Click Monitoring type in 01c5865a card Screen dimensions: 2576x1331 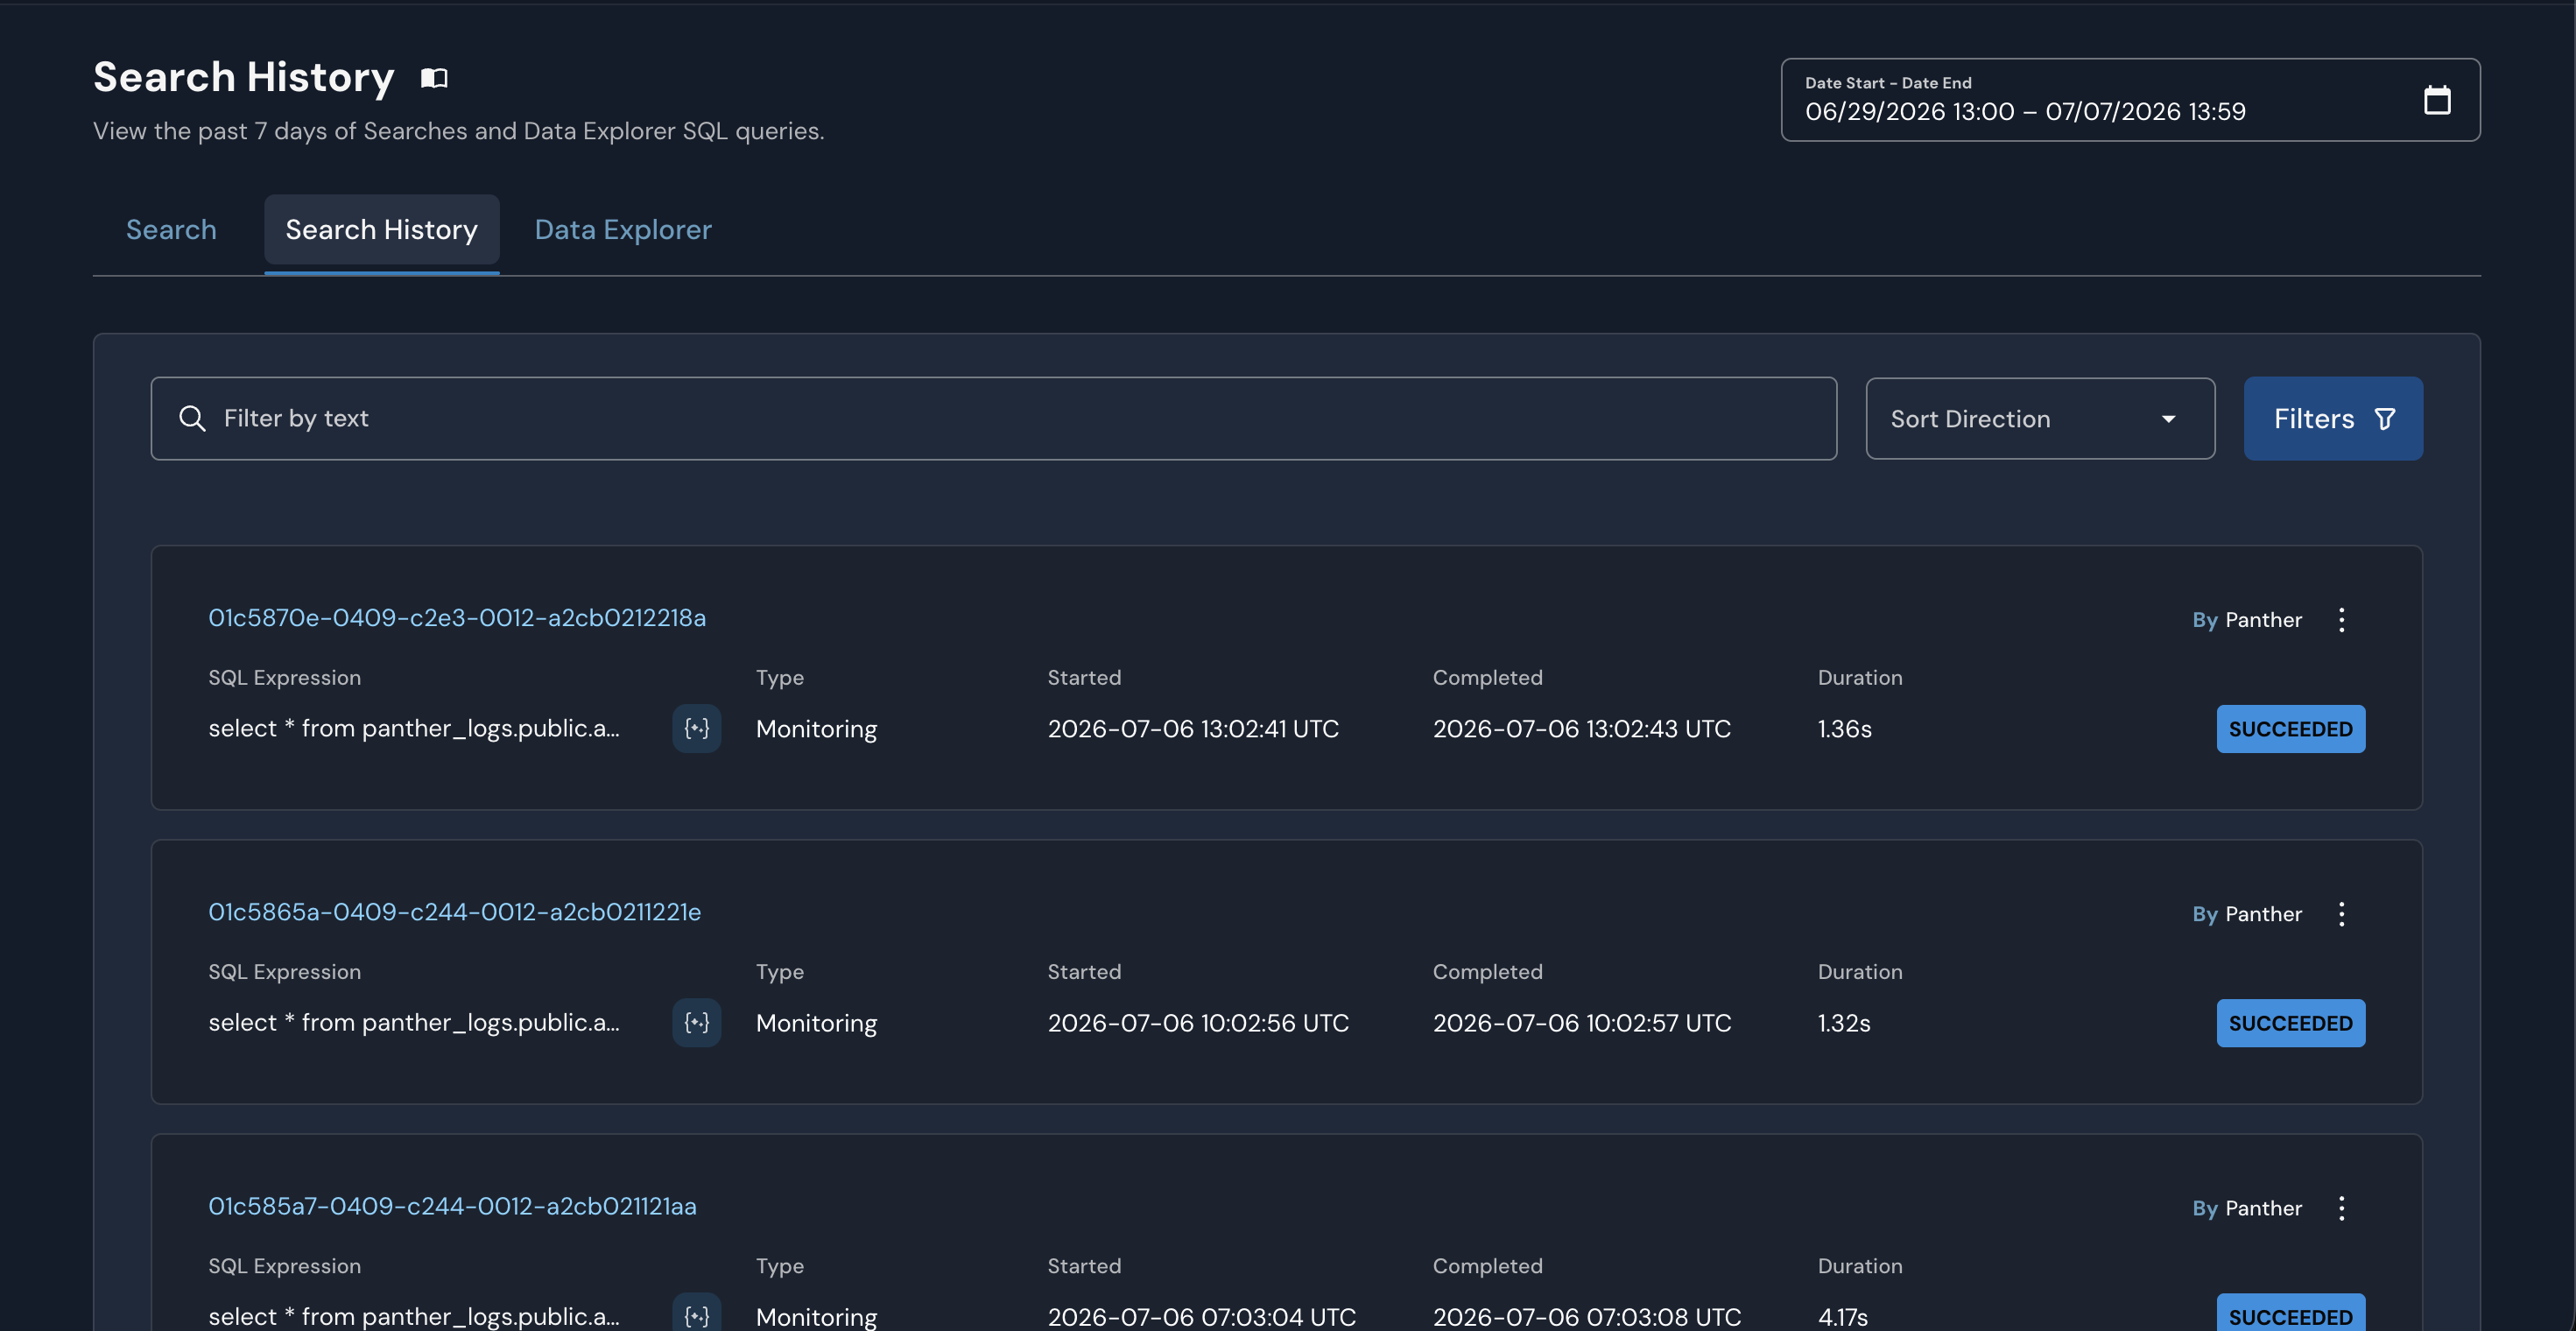click(816, 1023)
